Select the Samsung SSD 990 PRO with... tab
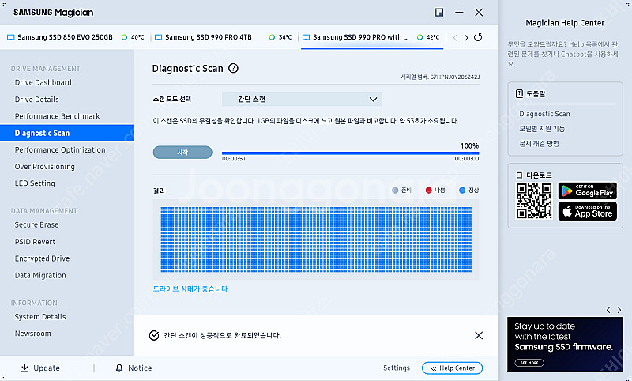 [x=361, y=37]
